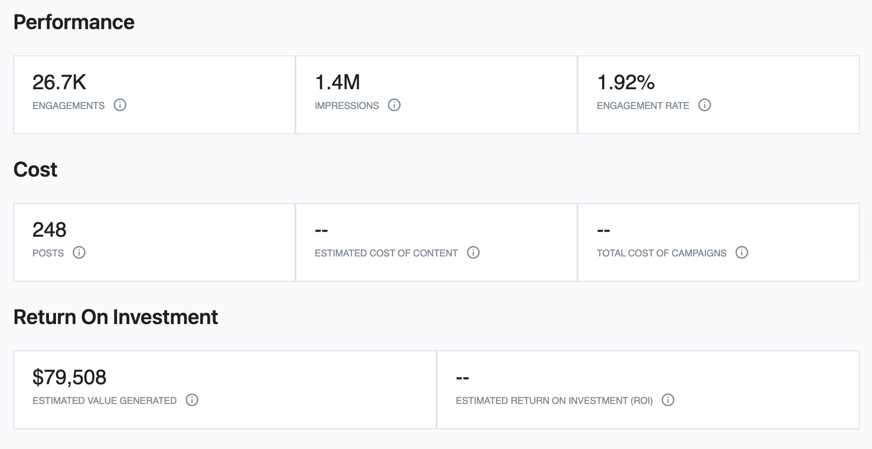Show info for Estimated Return on Investment
Viewport: 872px width, 449px height.
pyautogui.click(x=667, y=400)
